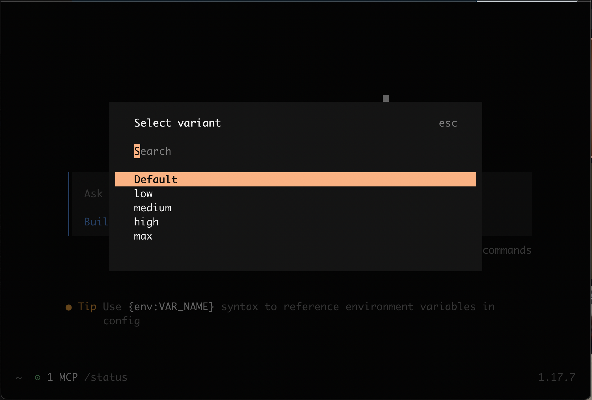
Task: Click the version number 1.17.7
Action: [x=557, y=377]
